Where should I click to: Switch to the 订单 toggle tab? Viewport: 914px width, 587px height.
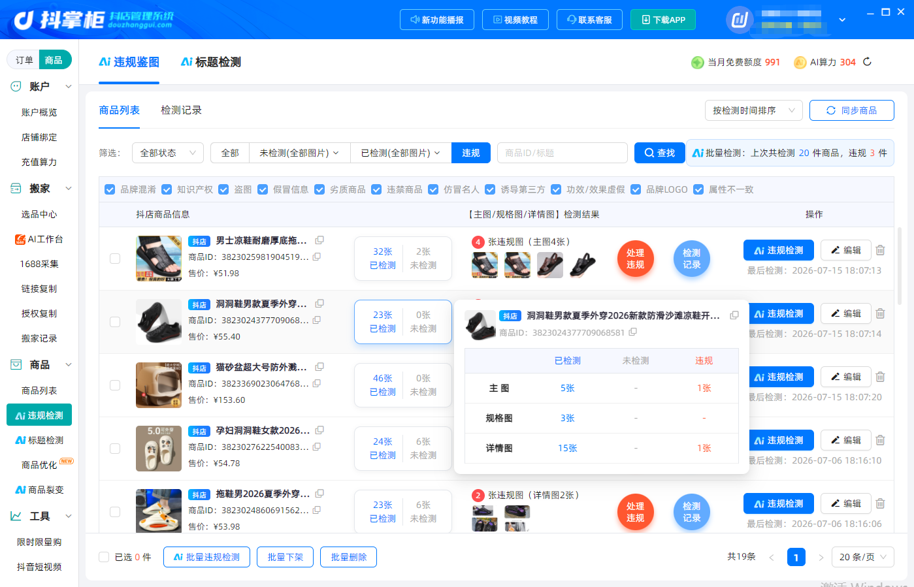click(x=24, y=60)
